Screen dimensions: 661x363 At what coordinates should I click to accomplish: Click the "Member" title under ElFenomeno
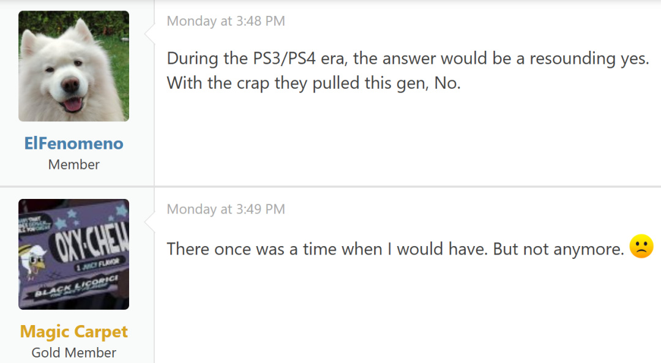tap(73, 164)
